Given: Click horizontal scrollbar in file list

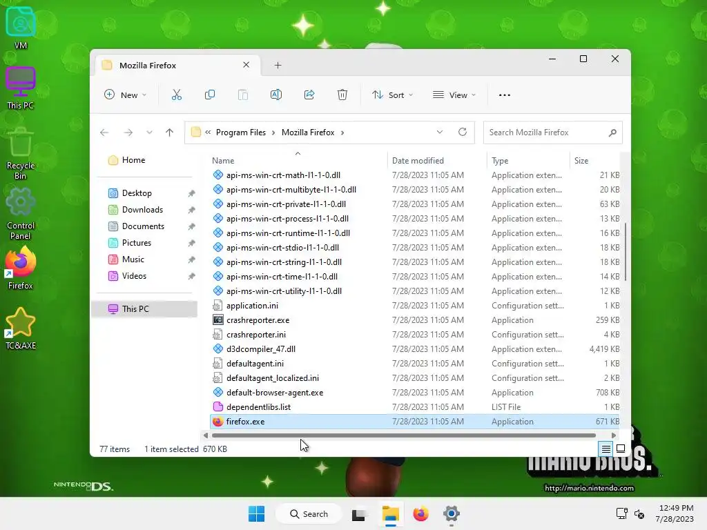Looking at the screenshot, I should tap(403, 435).
